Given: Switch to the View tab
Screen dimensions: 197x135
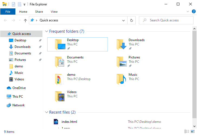Looking at the screenshot, I should [54, 12].
